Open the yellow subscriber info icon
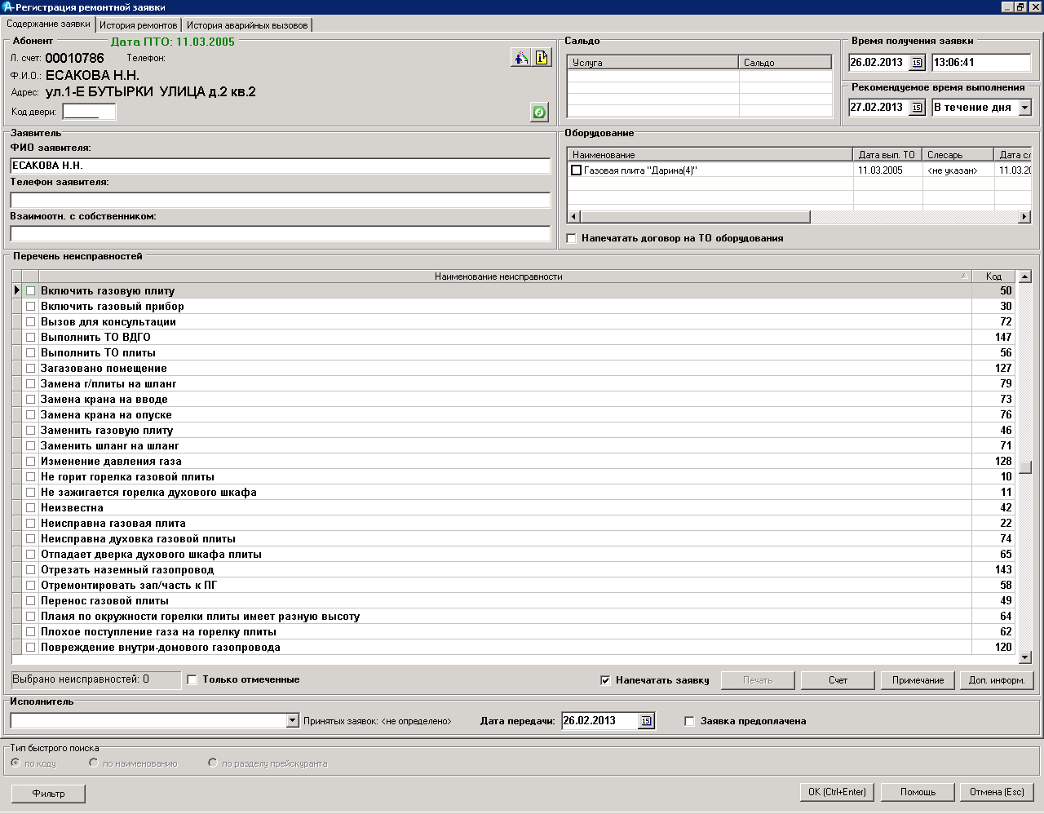This screenshot has height=814, width=1044. [x=542, y=58]
